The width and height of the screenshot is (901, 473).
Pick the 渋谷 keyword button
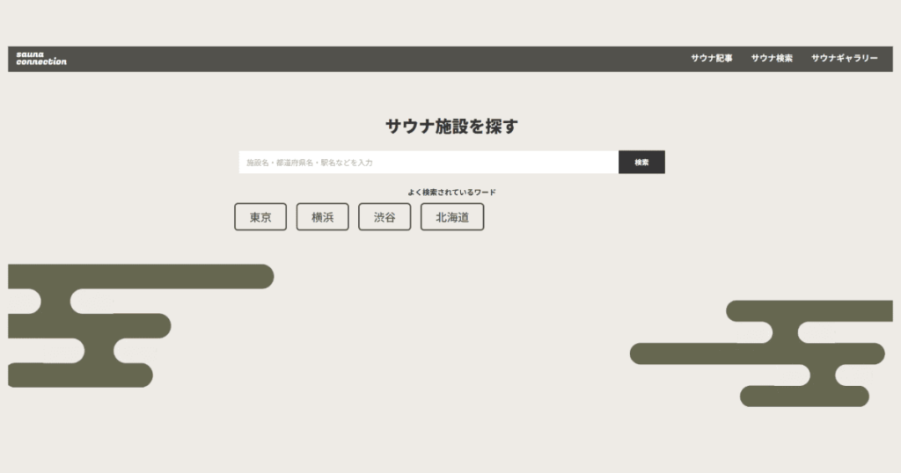(385, 217)
